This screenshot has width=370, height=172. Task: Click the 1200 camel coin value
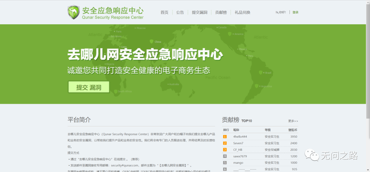coord(294,156)
